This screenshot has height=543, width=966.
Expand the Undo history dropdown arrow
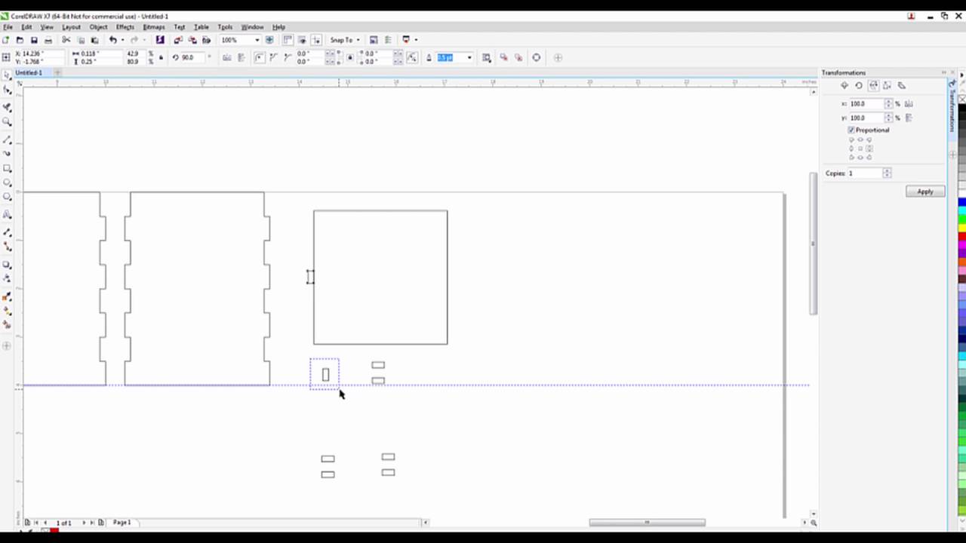click(122, 40)
